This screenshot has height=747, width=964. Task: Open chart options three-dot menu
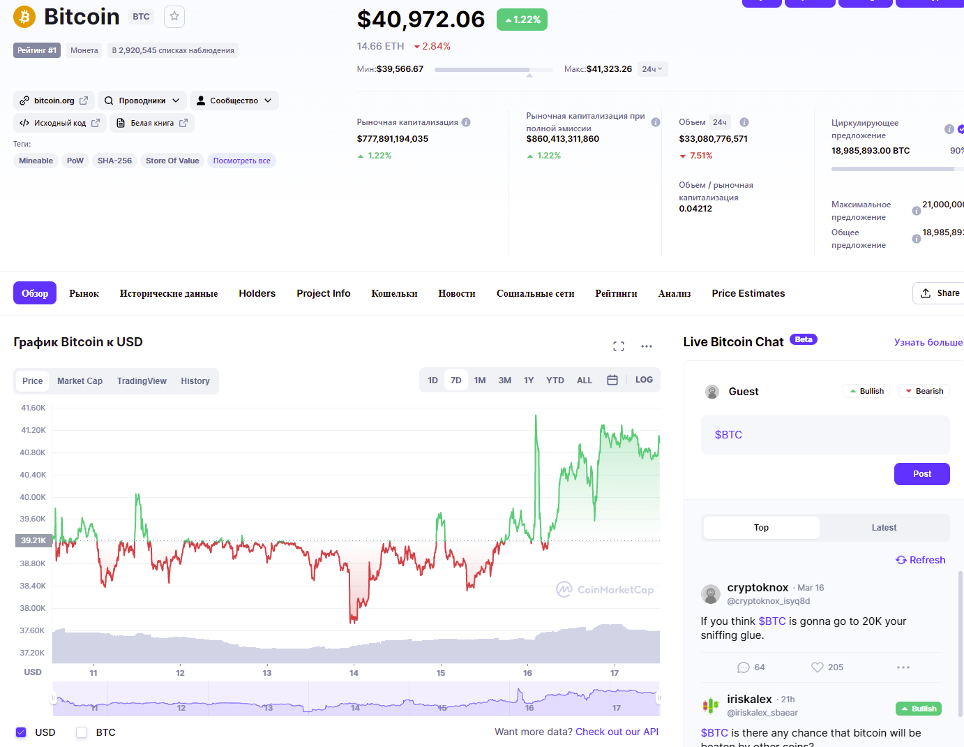click(647, 346)
